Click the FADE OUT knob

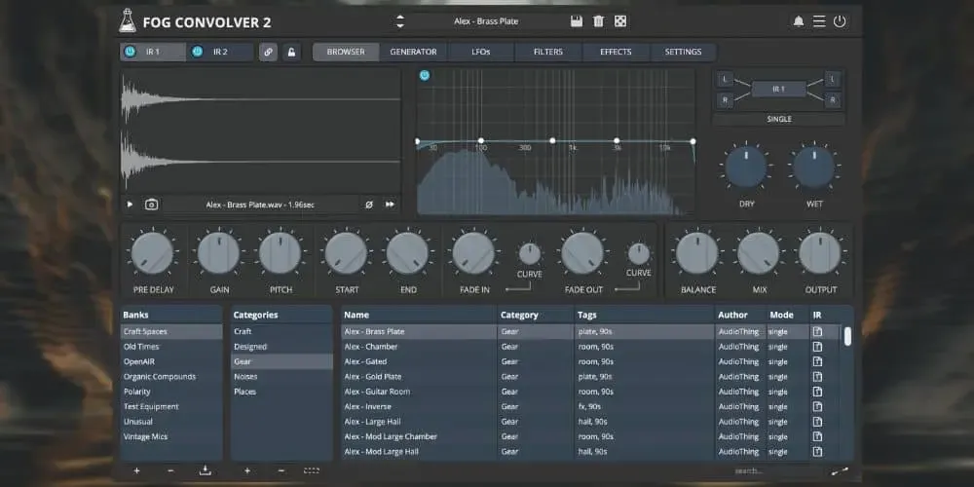pos(582,253)
